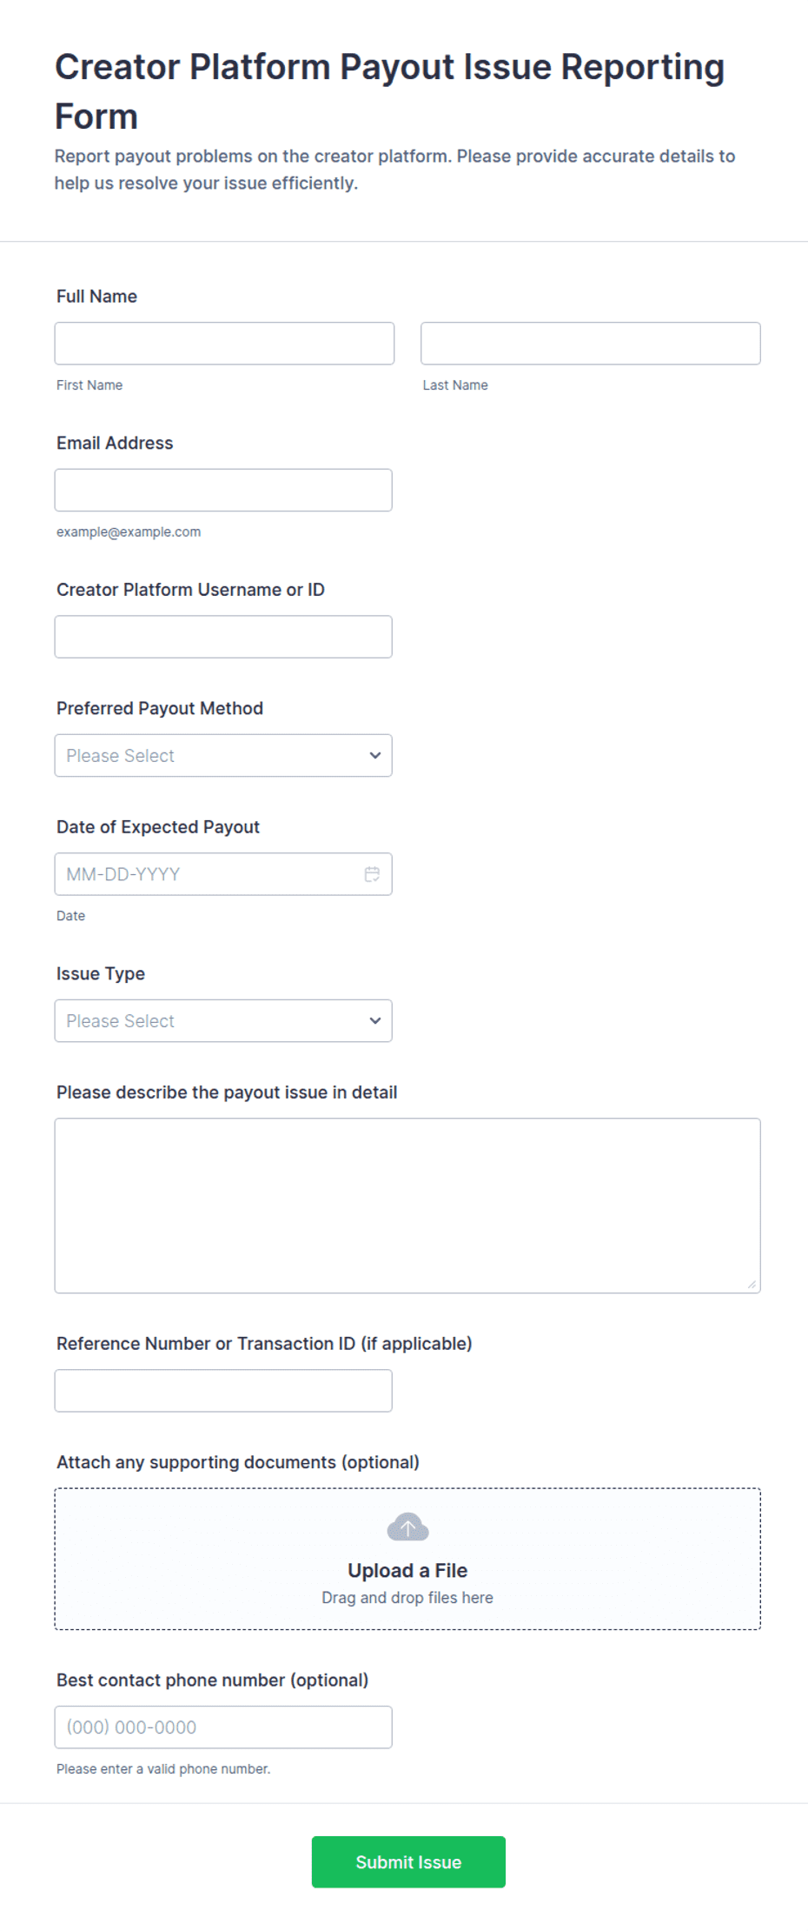Image resolution: width=808 pixels, height=1931 pixels.
Task: Focus the Last Name input field
Action: (x=591, y=344)
